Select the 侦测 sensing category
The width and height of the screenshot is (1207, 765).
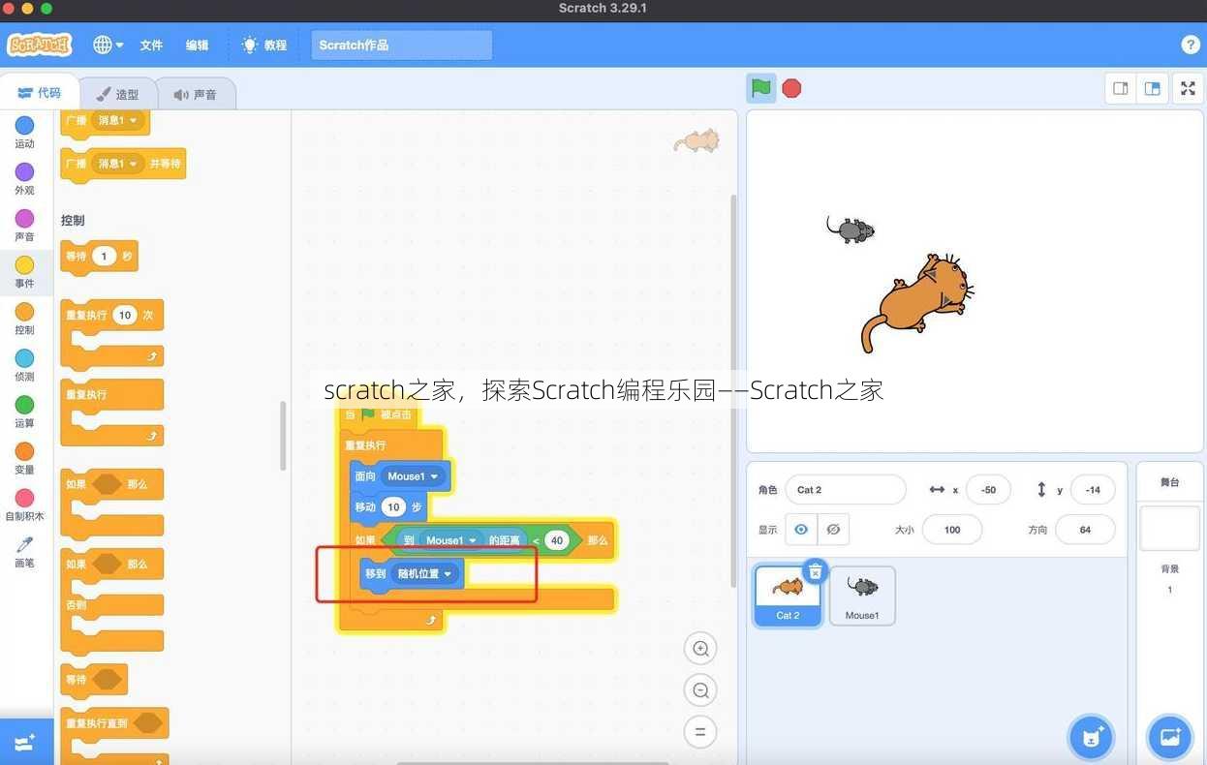pos(24,364)
